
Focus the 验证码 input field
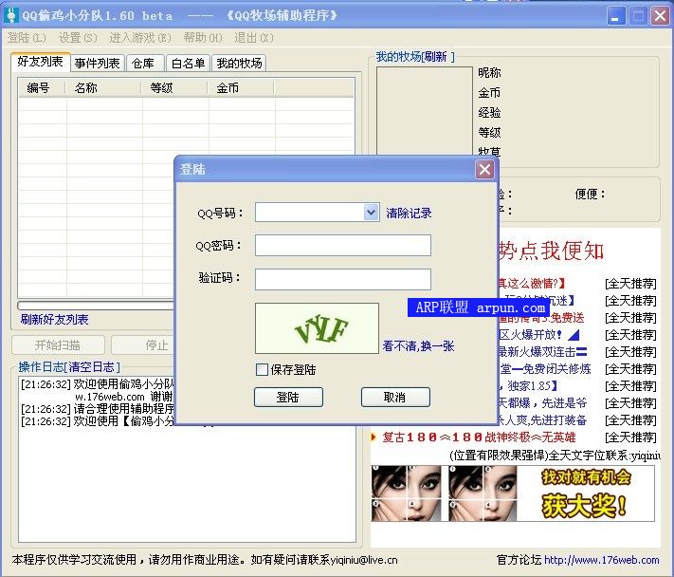(x=343, y=280)
